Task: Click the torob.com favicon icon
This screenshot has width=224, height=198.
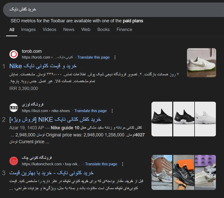Action: [14, 54]
